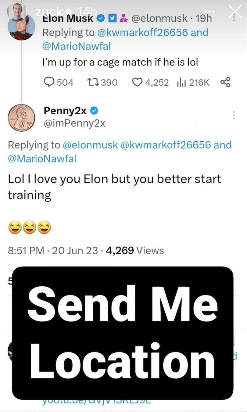Close the story with the X icon
Viewport: 247px width, 412px height.
tap(235, 12)
